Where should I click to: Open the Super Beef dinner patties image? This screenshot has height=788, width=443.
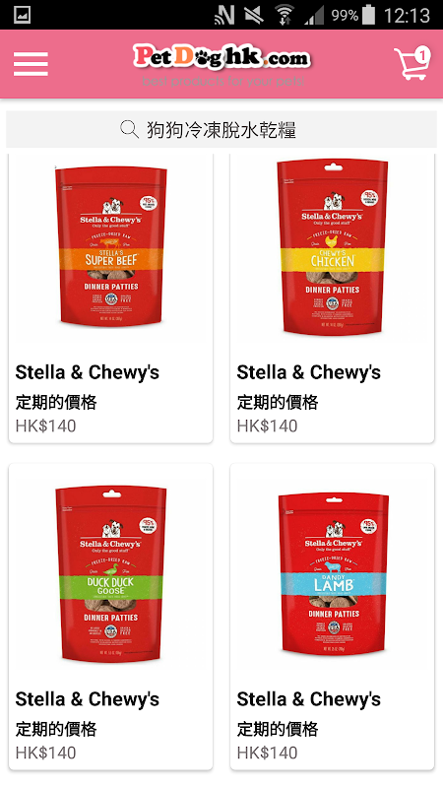pyautogui.click(x=111, y=247)
